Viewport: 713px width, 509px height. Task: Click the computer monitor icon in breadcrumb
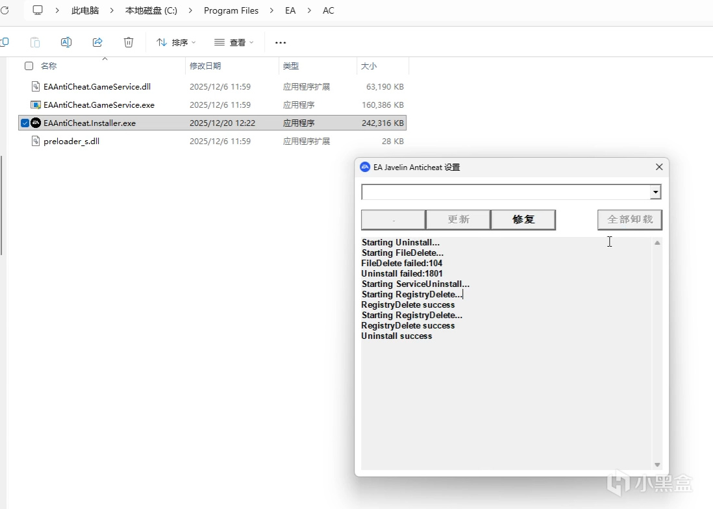[38, 10]
